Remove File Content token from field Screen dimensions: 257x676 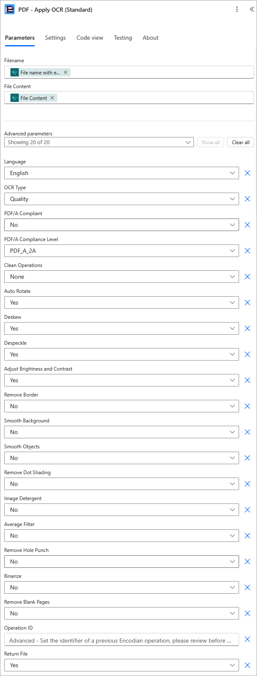pos(52,98)
